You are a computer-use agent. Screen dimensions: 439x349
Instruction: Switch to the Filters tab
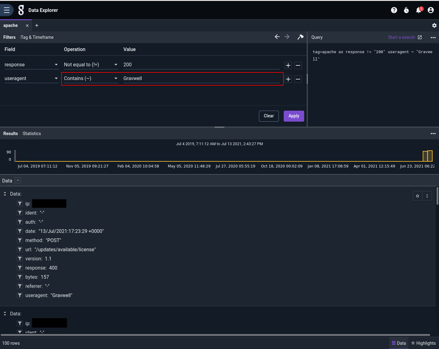pyautogui.click(x=9, y=37)
